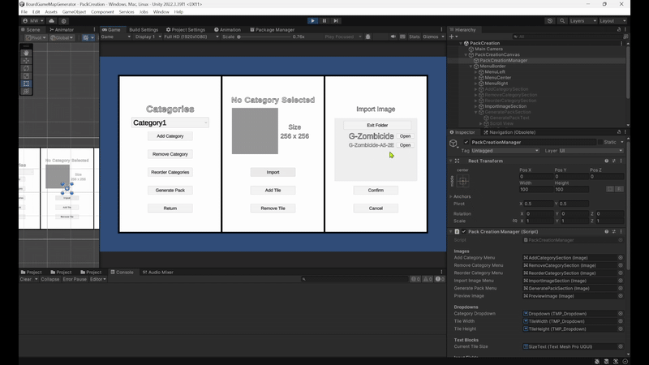Click the Pause button in the toolbar

(324, 20)
